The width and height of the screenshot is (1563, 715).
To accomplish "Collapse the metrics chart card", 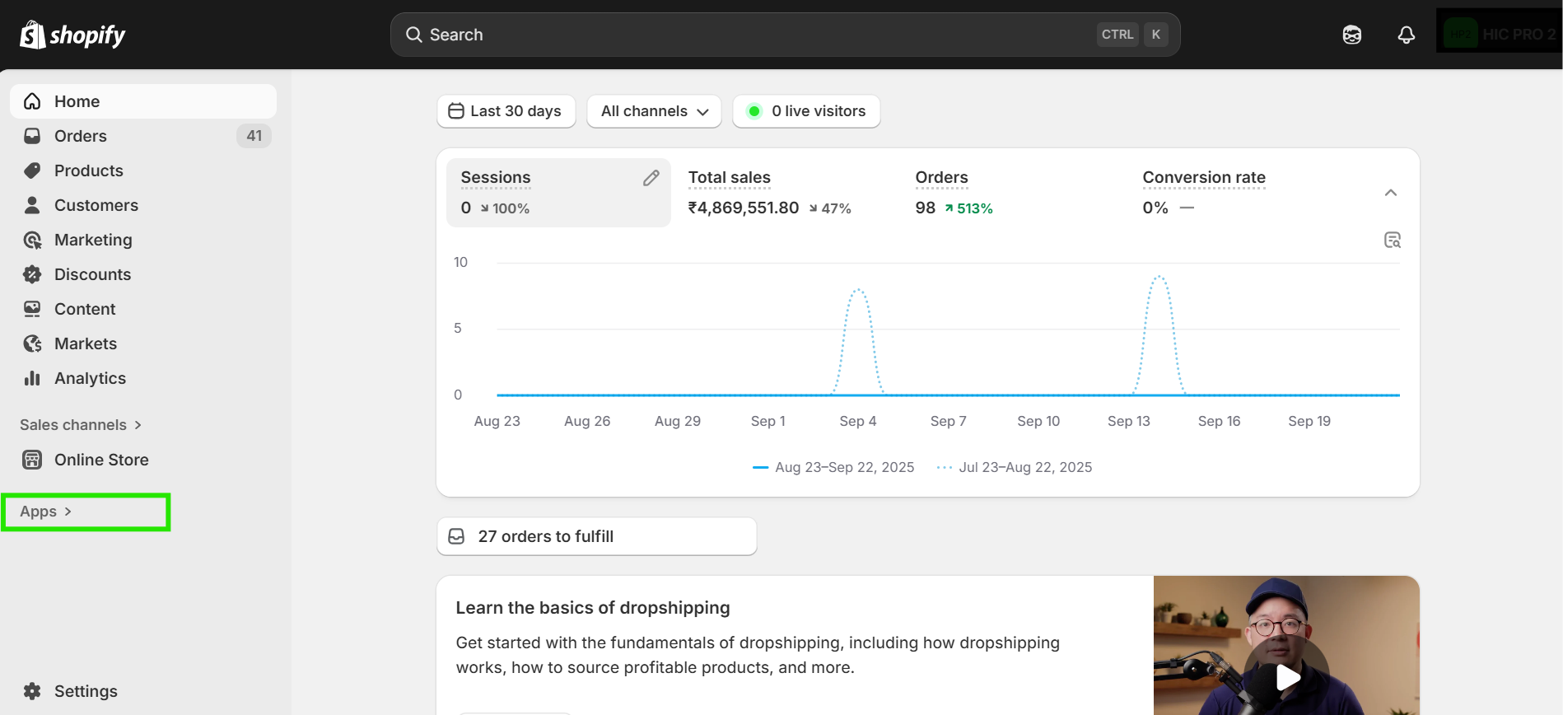I will click(x=1390, y=193).
